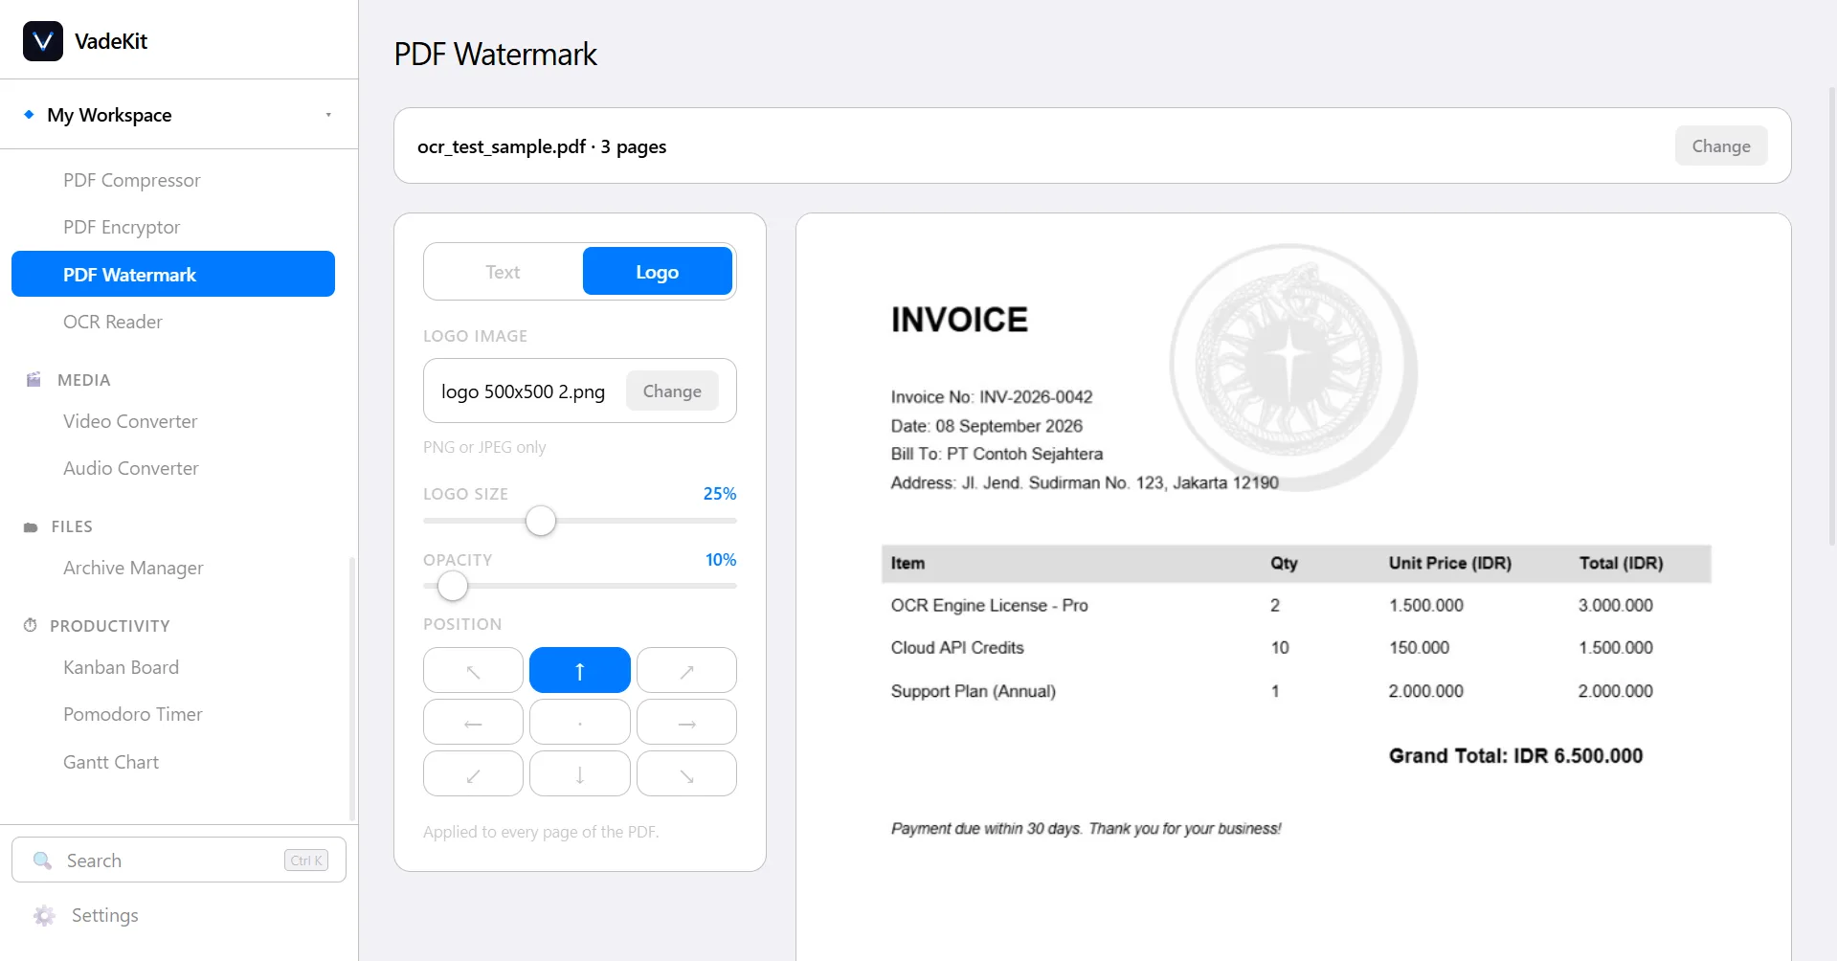Switch to the Text watermark tab
This screenshot has height=961, width=1837.
tap(503, 272)
